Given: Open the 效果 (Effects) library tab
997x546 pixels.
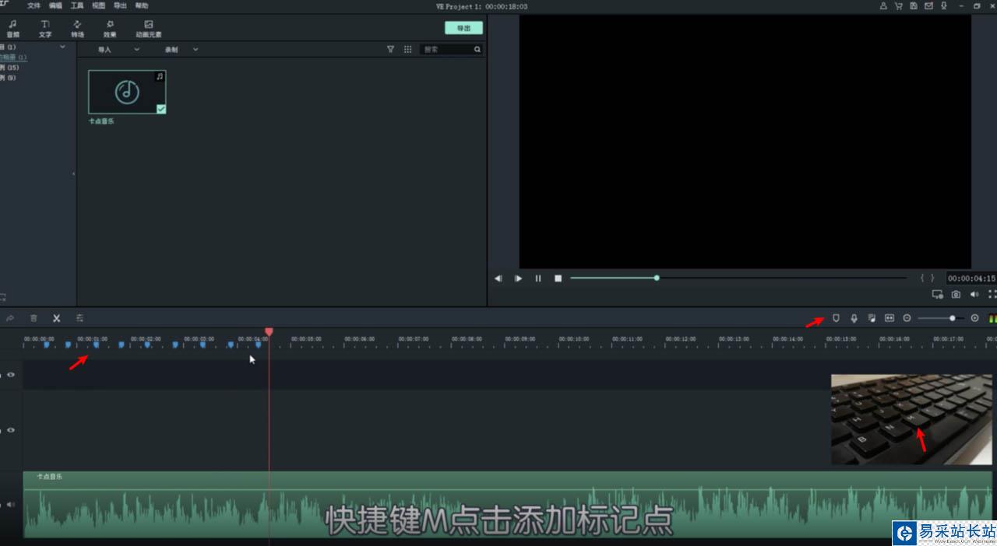Looking at the screenshot, I should click(110, 29).
